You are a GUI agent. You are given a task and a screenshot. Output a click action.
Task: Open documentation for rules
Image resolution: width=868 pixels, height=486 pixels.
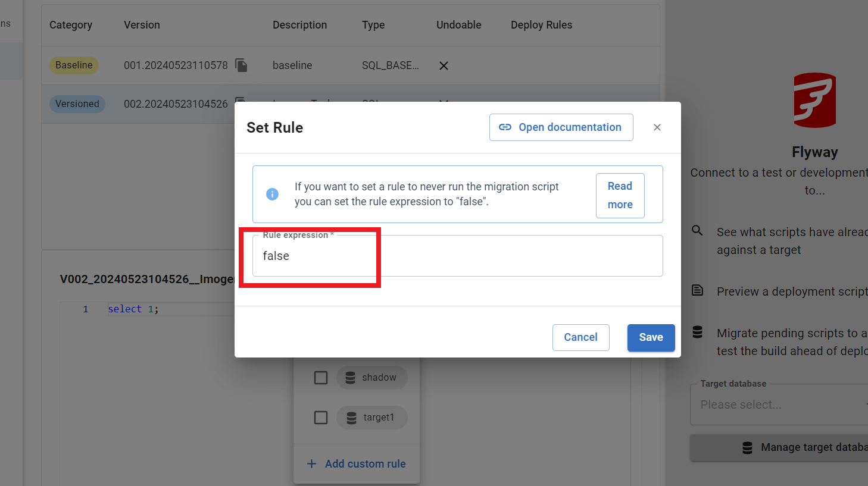point(561,127)
